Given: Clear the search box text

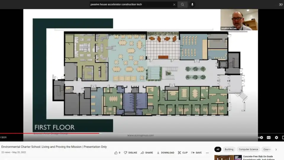Looking at the screenshot, I should coord(174,4).
